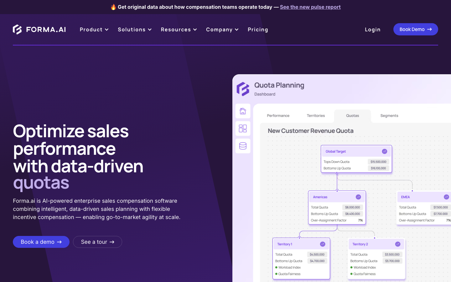Switch to the Territories tab
Viewport: 451px width, 282px height.
pyautogui.click(x=316, y=116)
